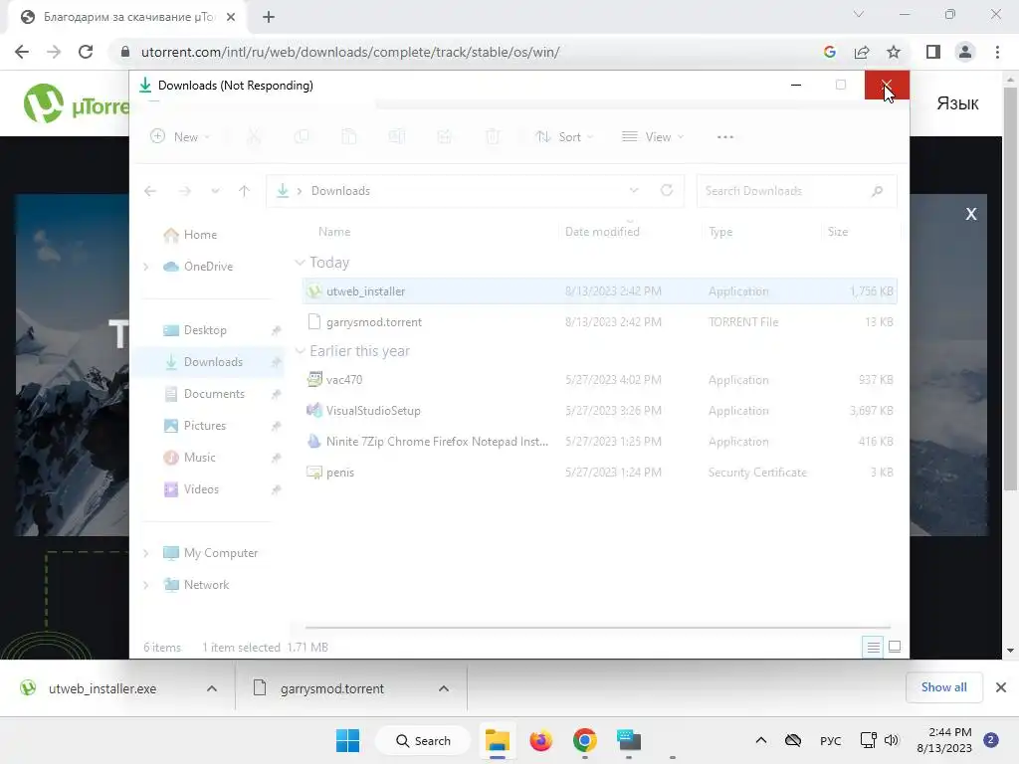Click the Share icon in Explorer toolbar
The height and width of the screenshot is (764, 1019).
point(445,137)
